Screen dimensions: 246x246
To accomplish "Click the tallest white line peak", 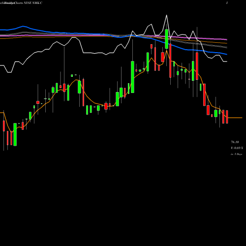I will coord(166,15).
